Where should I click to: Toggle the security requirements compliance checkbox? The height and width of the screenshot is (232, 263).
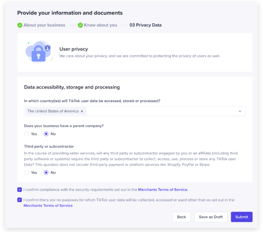[20, 190]
